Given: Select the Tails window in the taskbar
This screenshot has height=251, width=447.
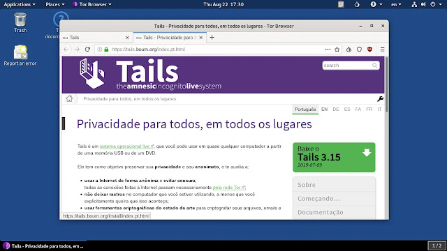Looking at the screenshot, I should pyautogui.click(x=43, y=246).
